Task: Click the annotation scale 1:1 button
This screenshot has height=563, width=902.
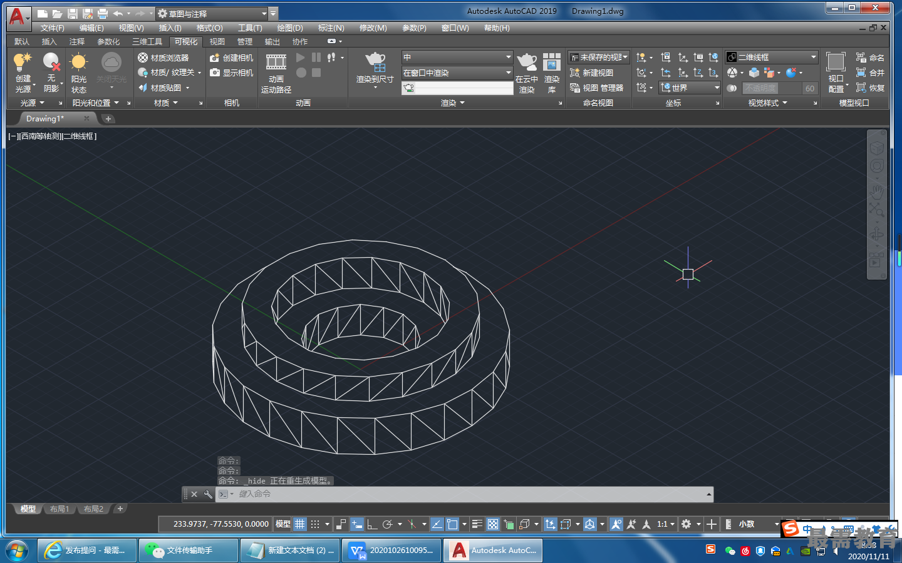Action: pos(665,524)
